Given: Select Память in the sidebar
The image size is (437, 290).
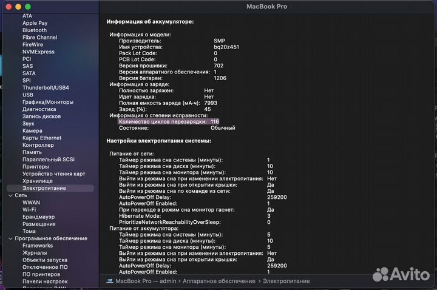Looking at the screenshot, I should pyautogui.click(x=32, y=152).
